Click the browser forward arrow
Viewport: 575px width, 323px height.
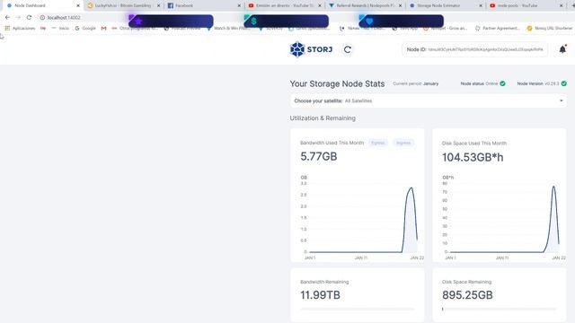pyautogui.click(x=18, y=17)
